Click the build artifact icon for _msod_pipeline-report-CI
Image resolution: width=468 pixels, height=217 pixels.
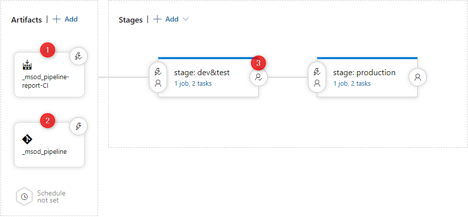coord(27,65)
